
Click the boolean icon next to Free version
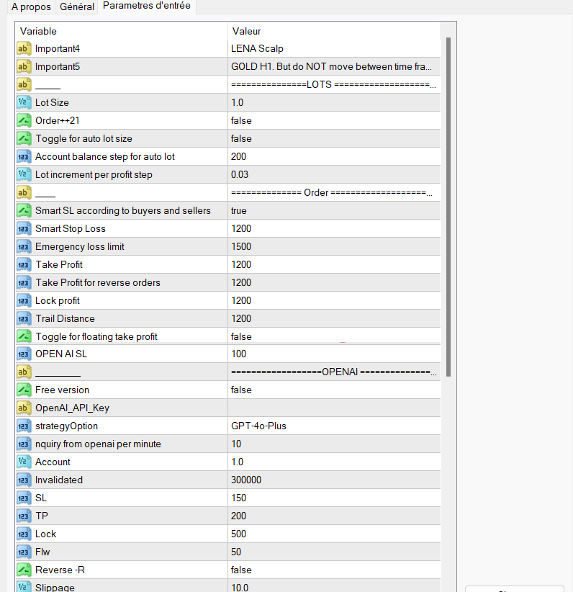[x=24, y=390]
